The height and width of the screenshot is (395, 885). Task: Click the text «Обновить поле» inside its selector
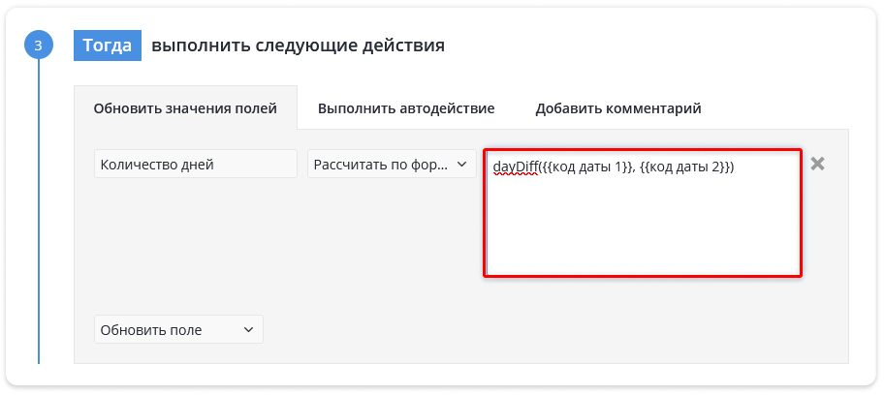[150, 330]
